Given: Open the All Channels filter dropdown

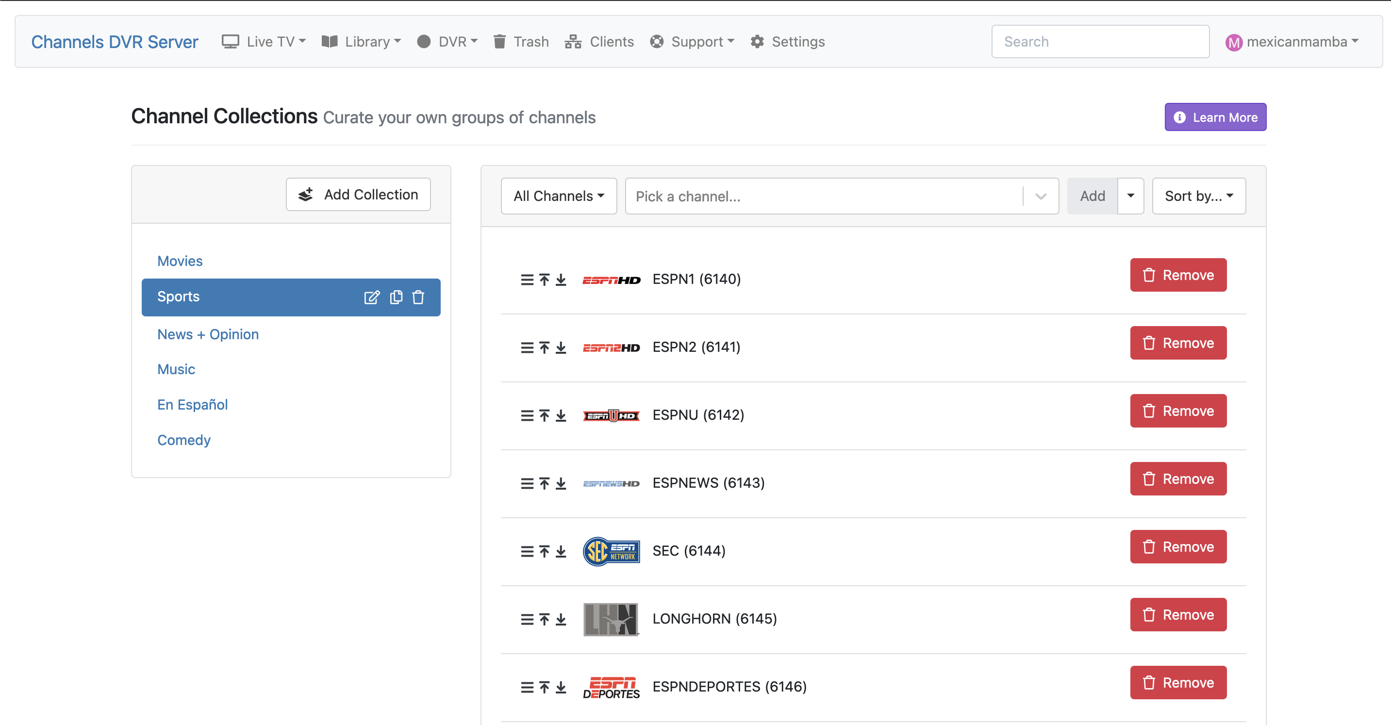Looking at the screenshot, I should point(558,196).
